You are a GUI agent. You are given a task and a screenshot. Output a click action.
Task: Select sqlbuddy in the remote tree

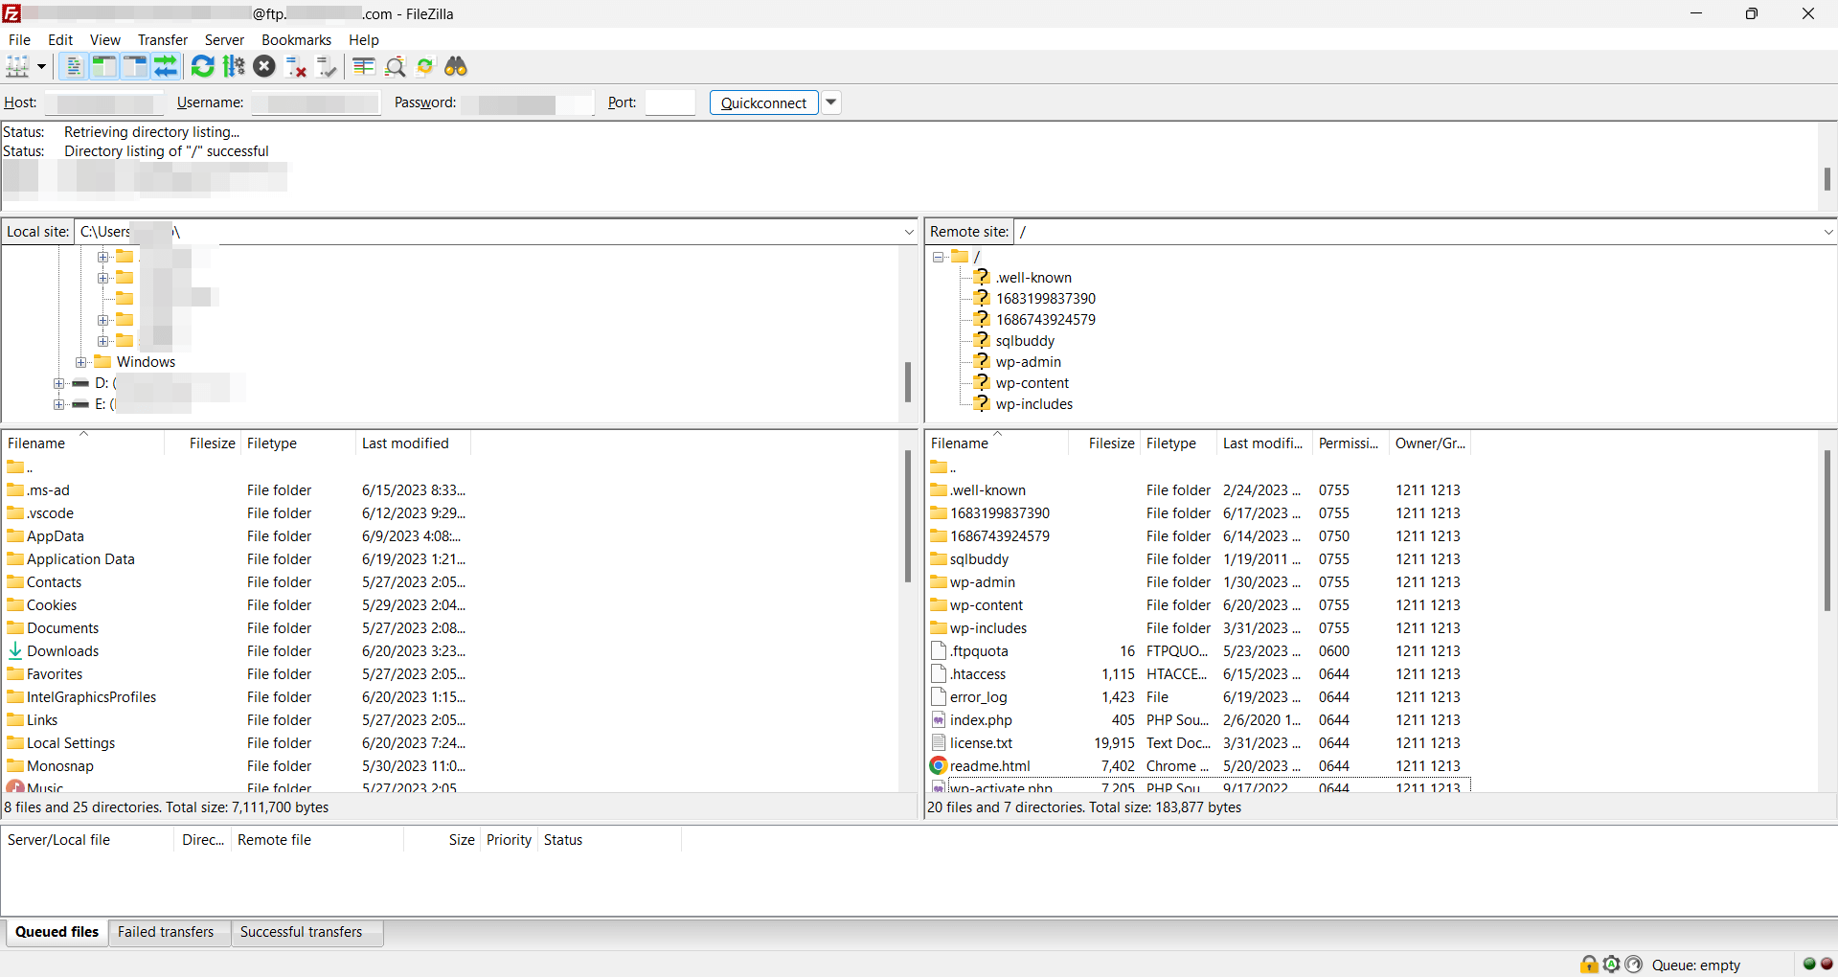click(1025, 341)
